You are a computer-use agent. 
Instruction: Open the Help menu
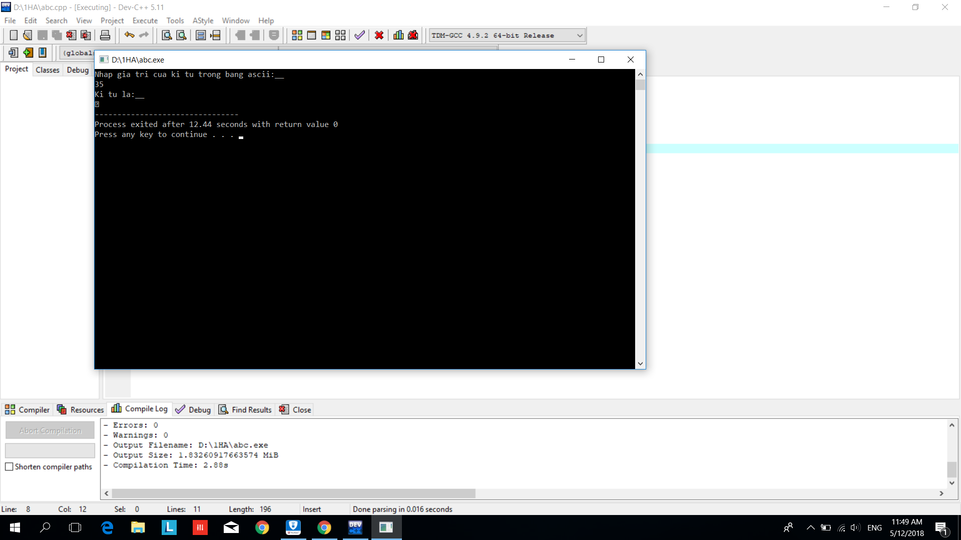(x=266, y=20)
